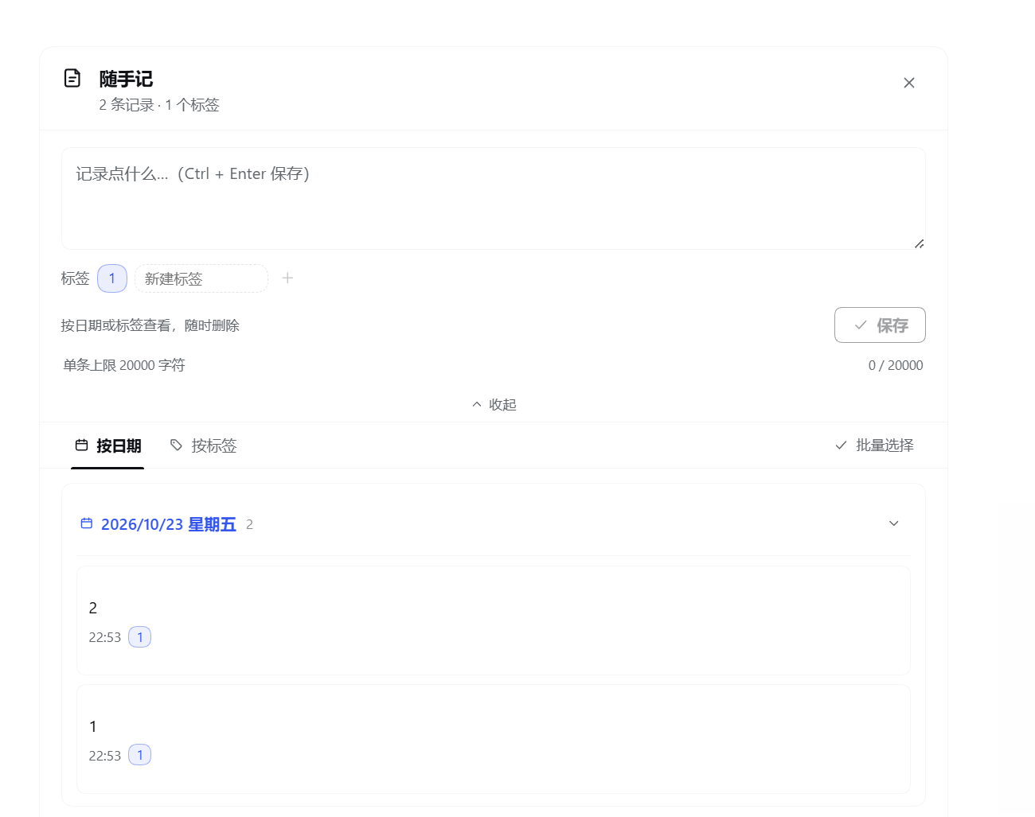This screenshot has width=1035, height=817.
Task: Click the plus icon to add tag
Action: click(x=287, y=278)
